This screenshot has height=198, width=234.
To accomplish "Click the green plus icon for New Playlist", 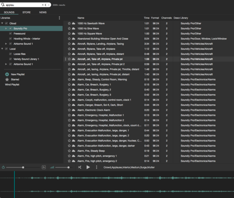I will [7, 74].
